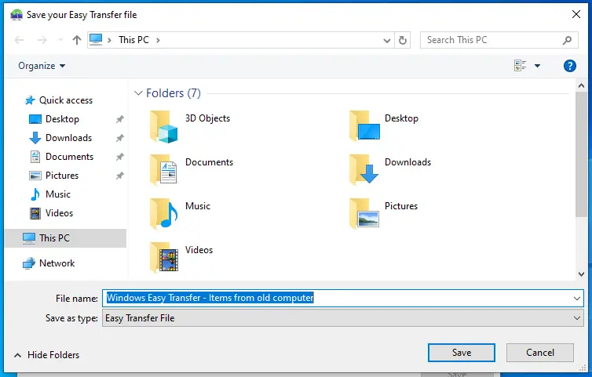Image resolution: width=592 pixels, height=377 pixels.
Task: Go up one folder level
Action: click(77, 40)
